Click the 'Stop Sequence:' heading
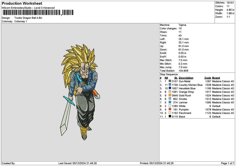Image resolution: width=236 pixels, height=166 pixels. pos(169,74)
